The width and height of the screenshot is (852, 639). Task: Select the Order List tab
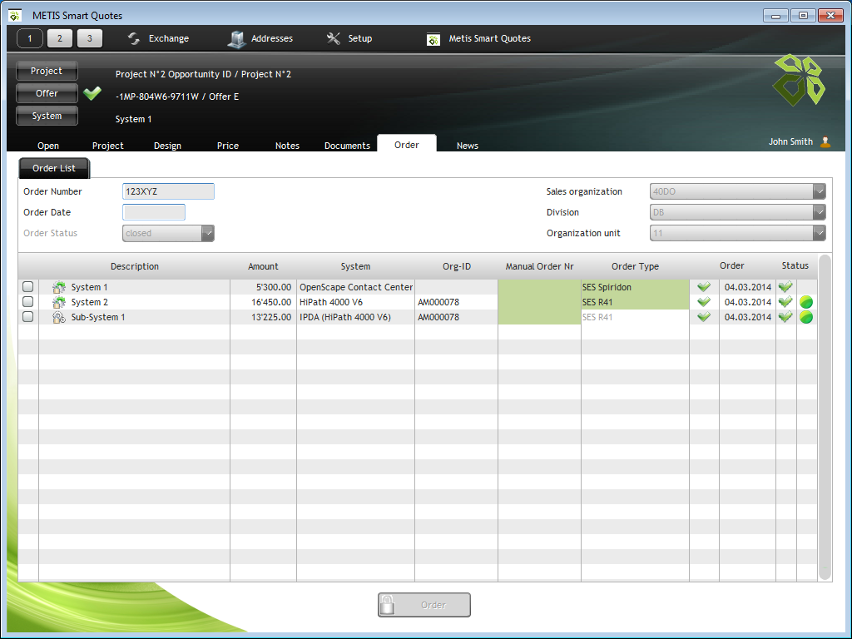point(54,168)
